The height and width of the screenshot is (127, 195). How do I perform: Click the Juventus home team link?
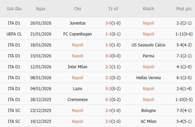pos(77,23)
